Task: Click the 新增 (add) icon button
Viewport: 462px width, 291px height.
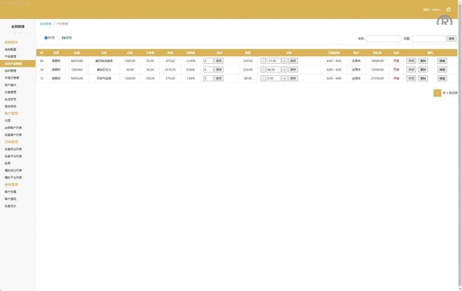Action: click(x=49, y=37)
